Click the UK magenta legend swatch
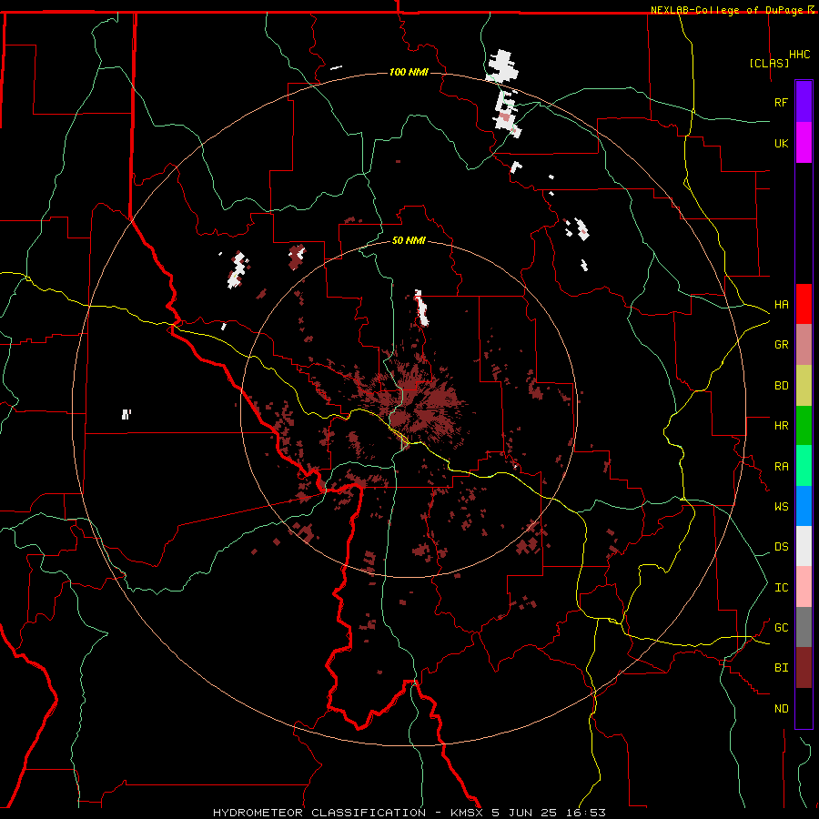The height and width of the screenshot is (819, 819). (x=804, y=143)
